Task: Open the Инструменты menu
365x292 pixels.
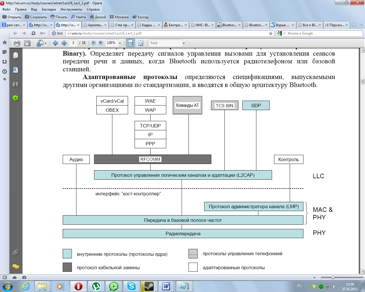Action: [x=71, y=9]
